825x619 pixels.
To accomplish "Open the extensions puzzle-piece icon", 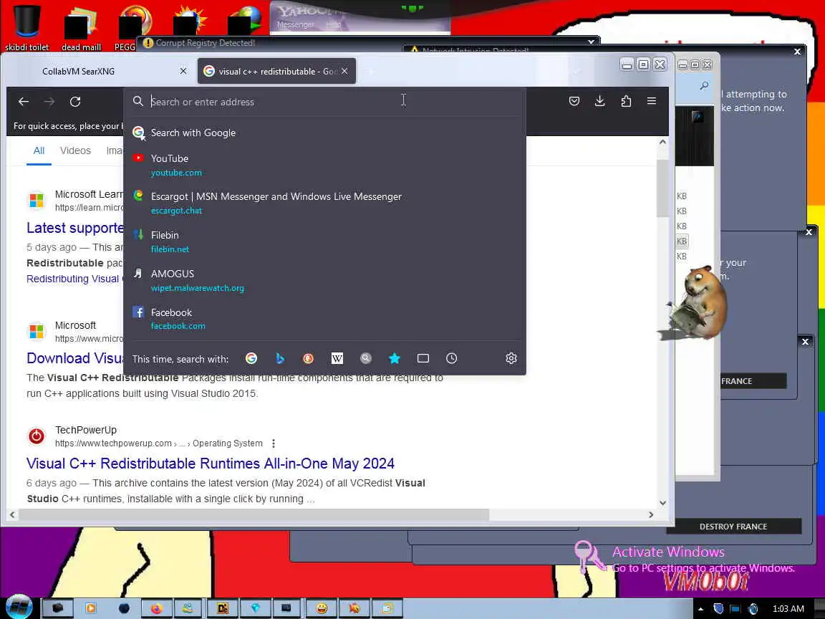I will point(626,101).
